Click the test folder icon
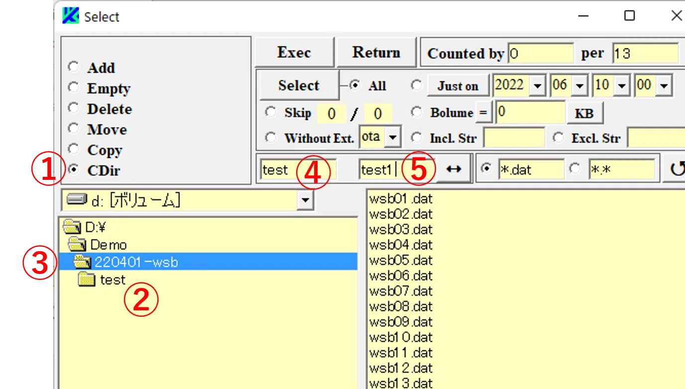Viewport: 685px width, 389px height. point(87,280)
